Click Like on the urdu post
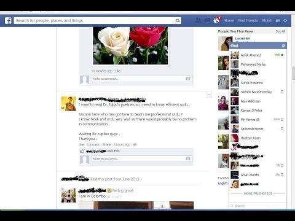295x221 pixels. pos(81,145)
